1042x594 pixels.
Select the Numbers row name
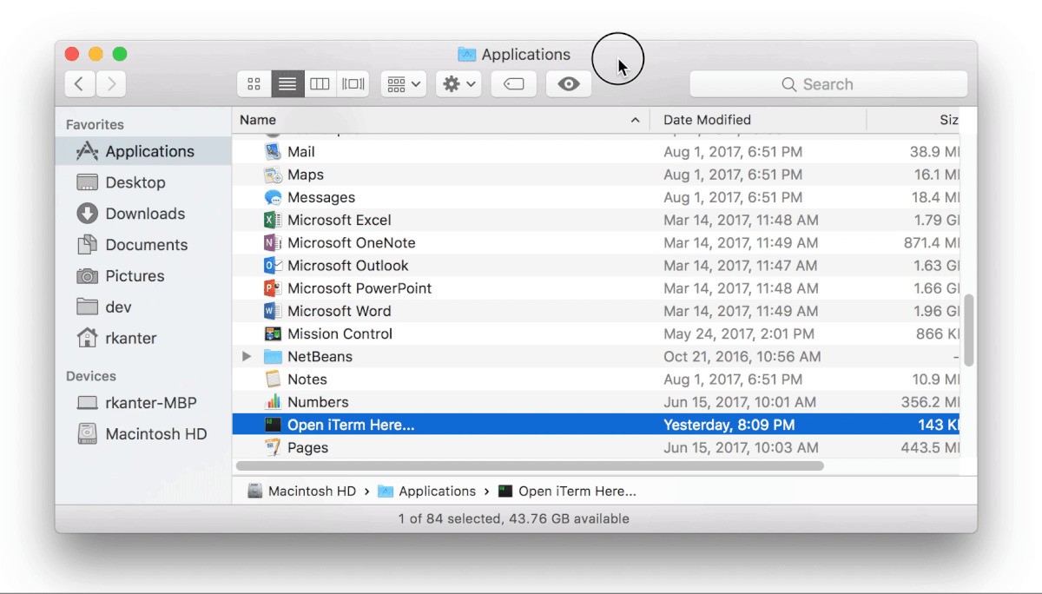click(x=318, y=402)
